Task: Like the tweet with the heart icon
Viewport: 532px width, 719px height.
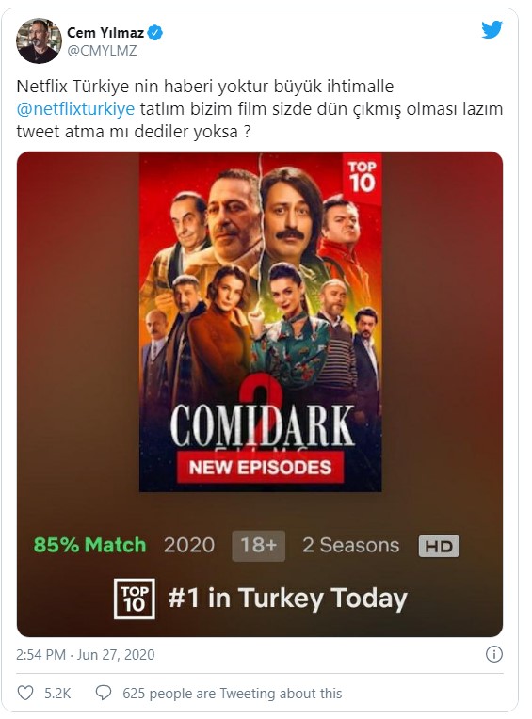Action: click(25, 694)
